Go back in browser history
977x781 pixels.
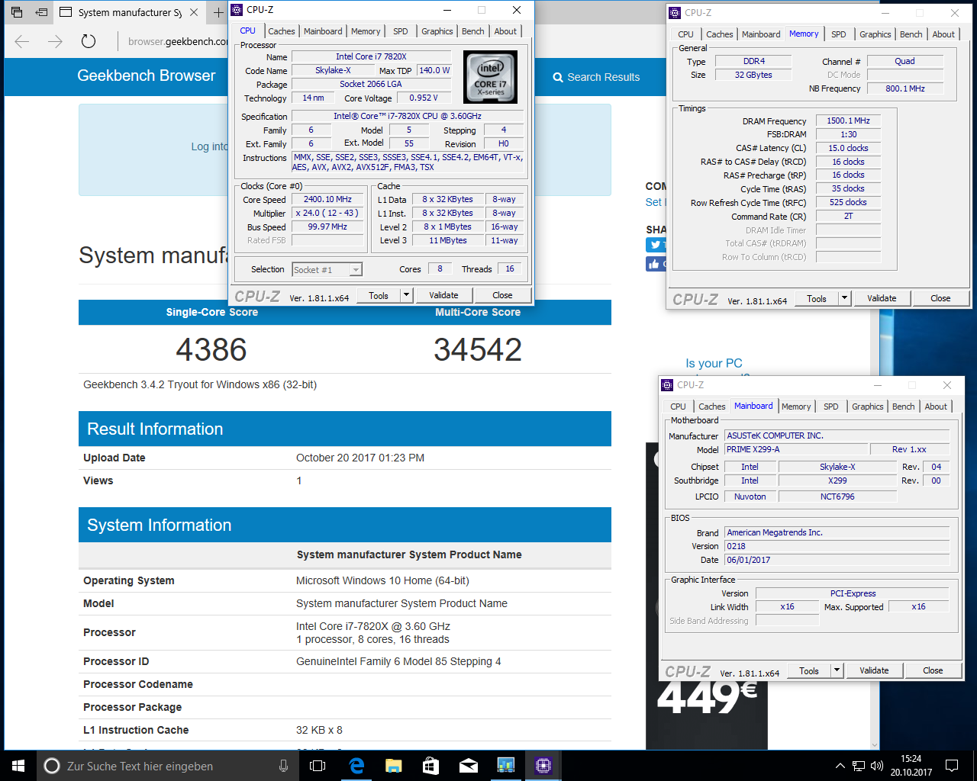coord(22,41)
